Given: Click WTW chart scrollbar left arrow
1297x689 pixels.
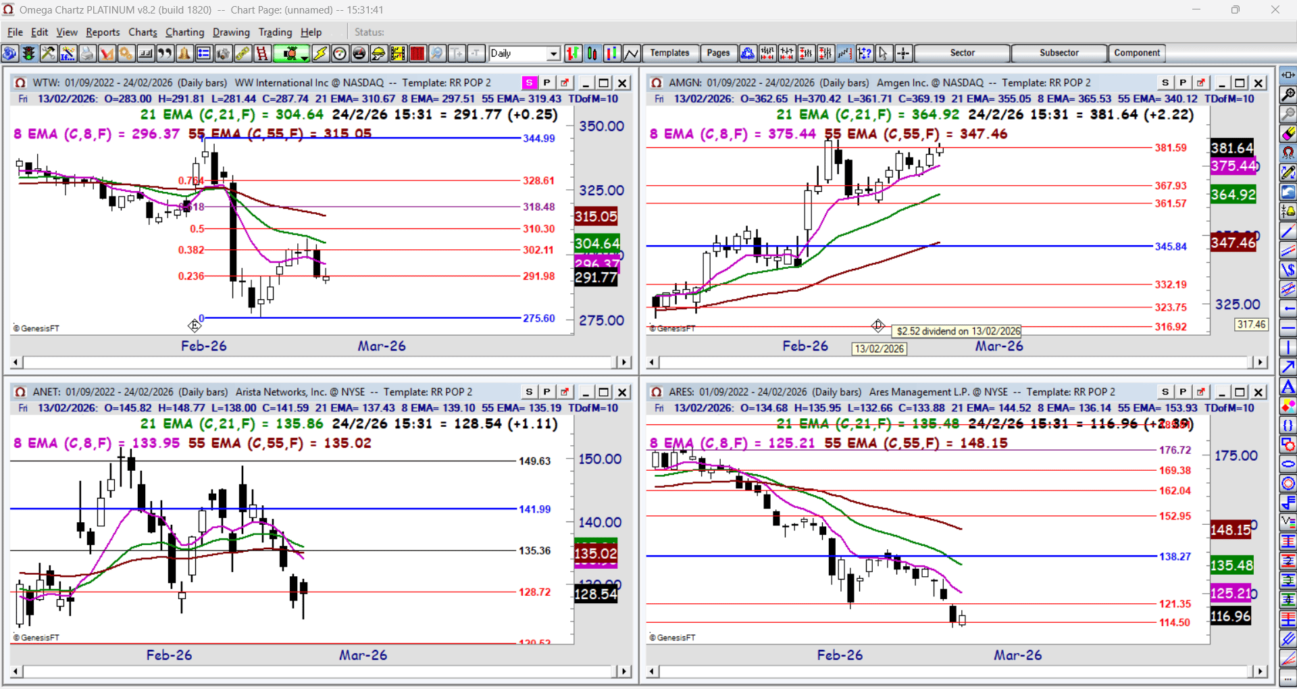Looking at the screenshot, I should [16, 362].
